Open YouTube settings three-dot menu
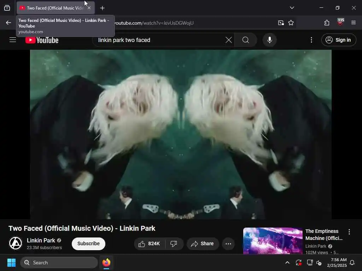 pos(311,40)
